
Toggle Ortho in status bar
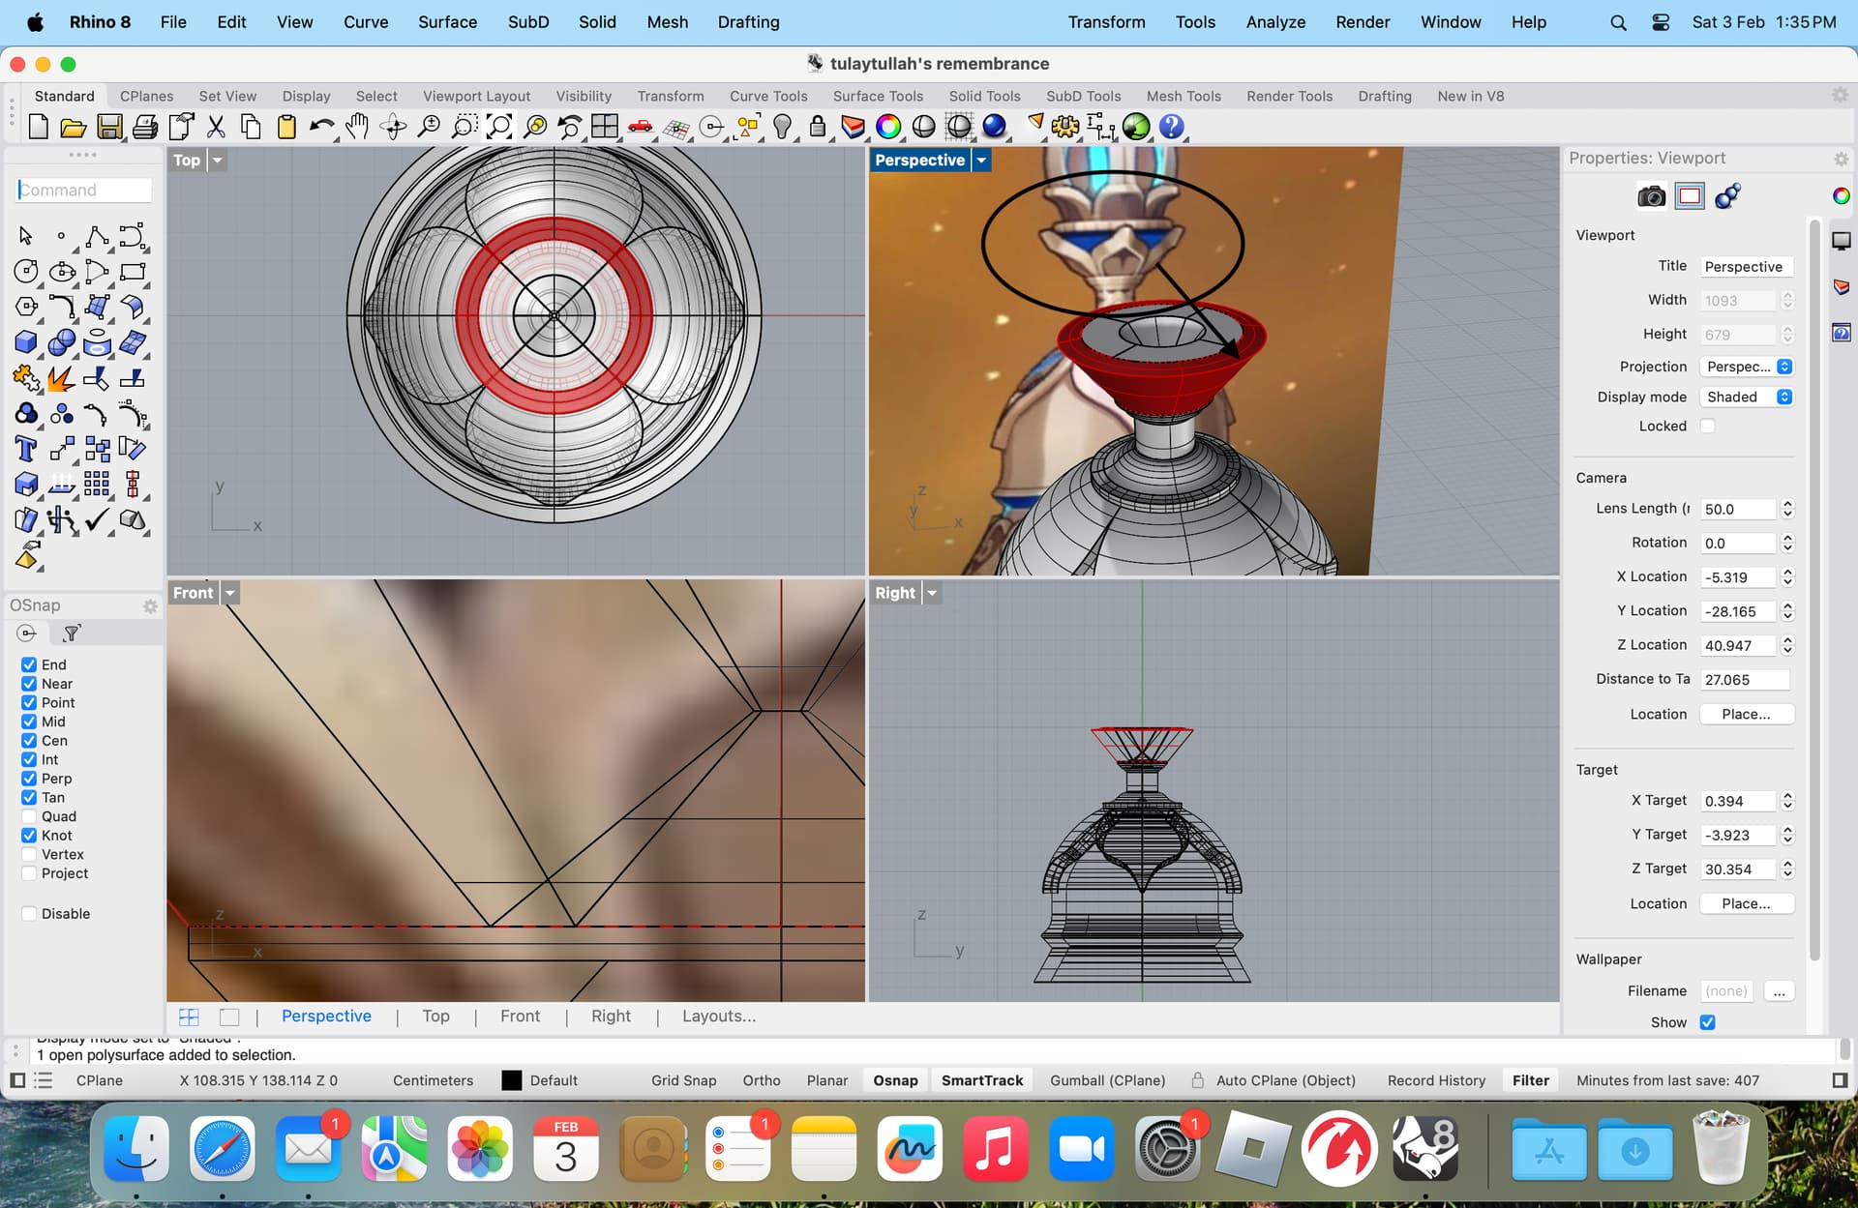pyautogui.click(x=762, y=1080)
